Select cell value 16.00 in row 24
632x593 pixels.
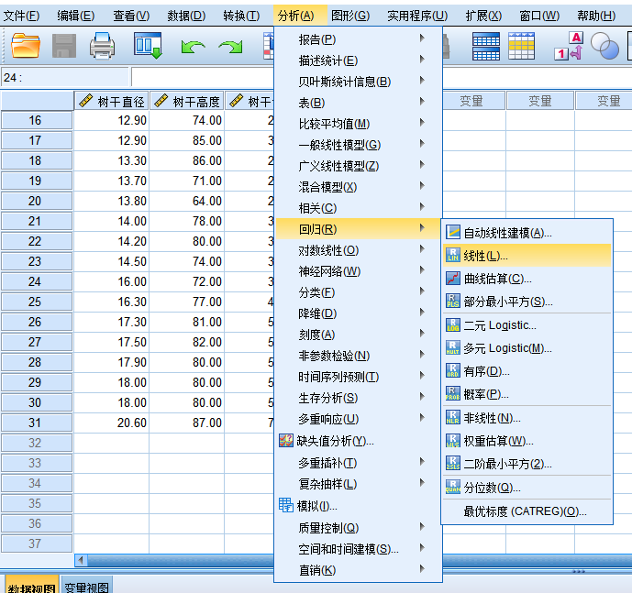point(112,281)
